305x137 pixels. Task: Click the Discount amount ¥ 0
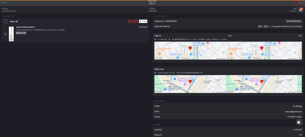[300, 135]
